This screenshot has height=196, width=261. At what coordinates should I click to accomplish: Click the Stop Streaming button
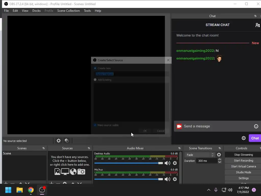tap(243, 155)
